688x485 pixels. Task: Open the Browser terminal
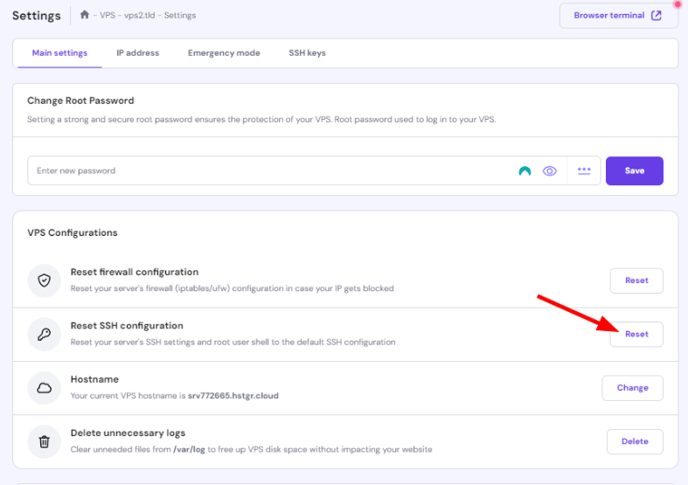pos(618,16)
